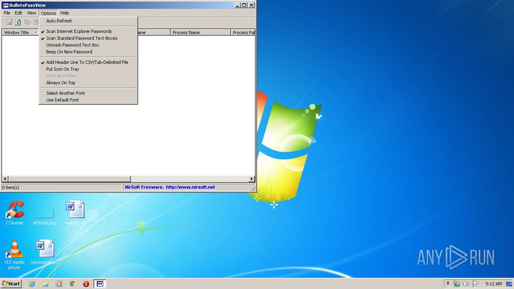Click the horizontal scrollbar right arrow
This screenshot has height=289, width=514.
coord(252,179)
